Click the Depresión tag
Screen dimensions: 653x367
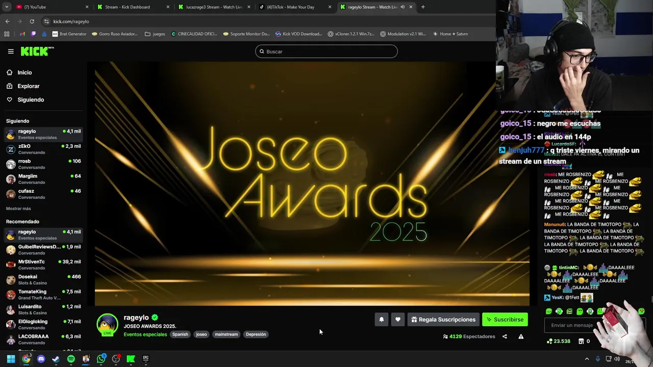[x=256, y=334]
